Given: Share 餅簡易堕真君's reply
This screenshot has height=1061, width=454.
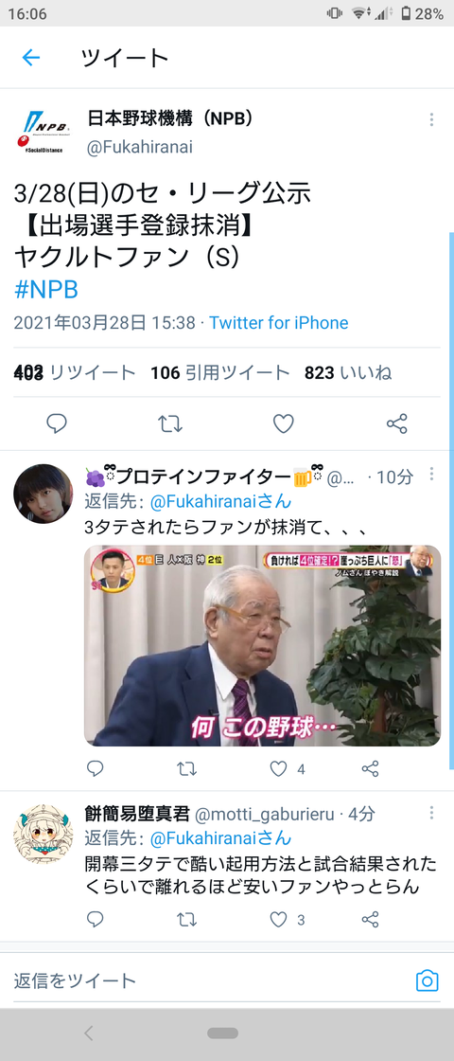Looking at the screenshot, I should point(370,920).
